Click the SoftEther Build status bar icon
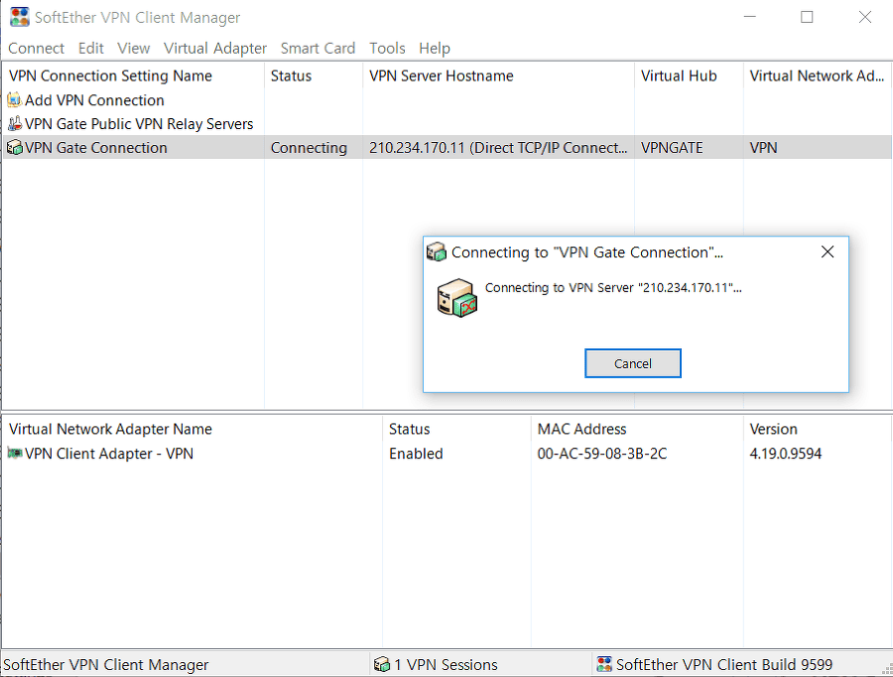 point(604,664)
